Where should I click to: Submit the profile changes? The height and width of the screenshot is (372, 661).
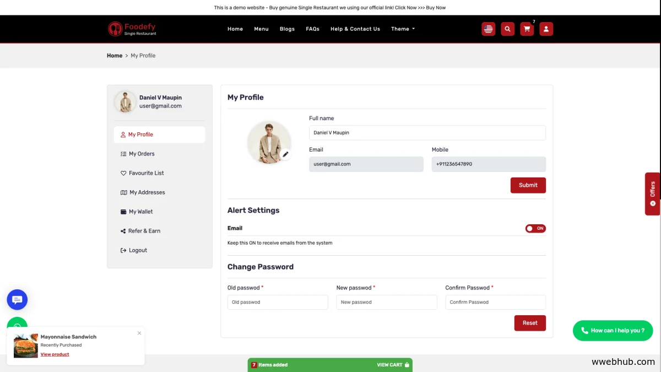click(x=528, y=185)
